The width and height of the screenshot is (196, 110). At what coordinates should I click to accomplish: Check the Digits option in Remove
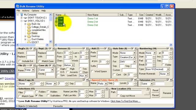point(58,69)
